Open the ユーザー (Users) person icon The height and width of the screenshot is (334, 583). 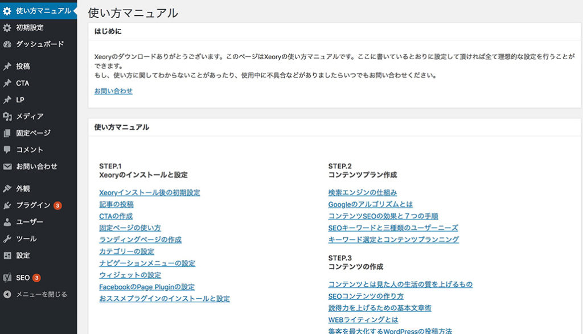pyautogui.click(x=7, y=222)
